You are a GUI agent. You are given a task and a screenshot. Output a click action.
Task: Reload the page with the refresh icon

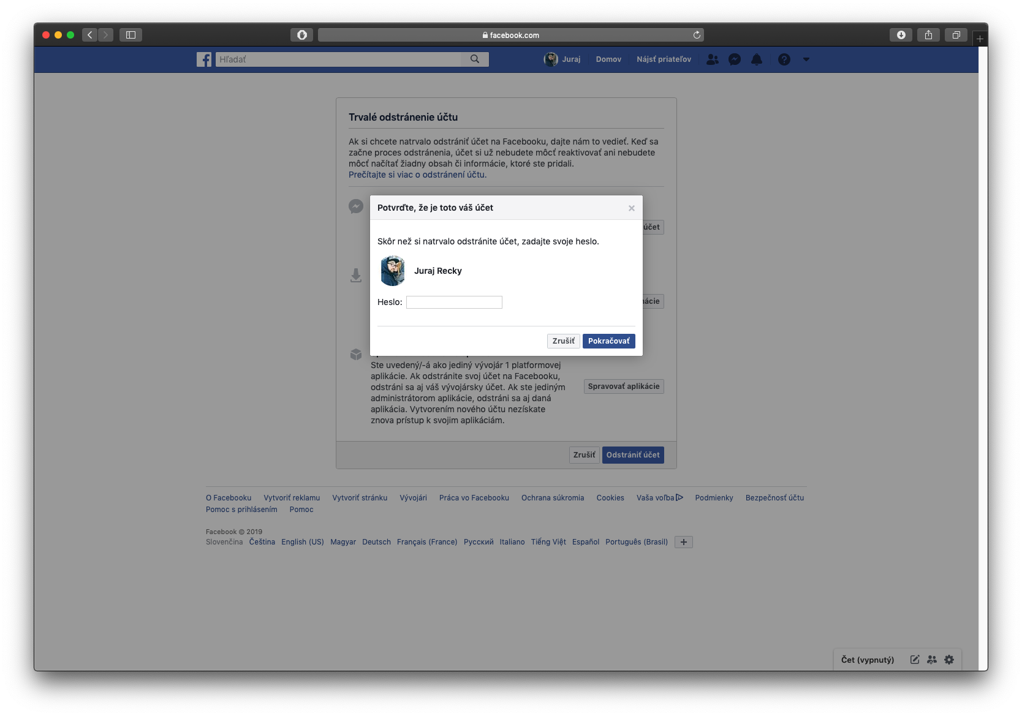tap(697, 35)
